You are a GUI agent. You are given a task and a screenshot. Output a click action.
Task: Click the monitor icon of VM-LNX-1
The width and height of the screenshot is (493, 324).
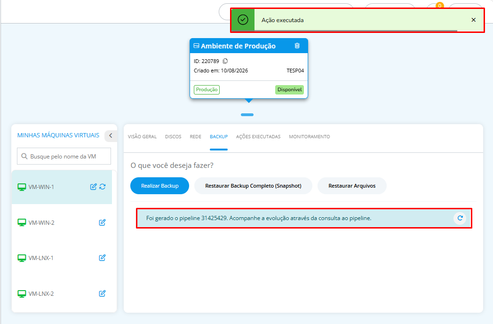point(22,258)
